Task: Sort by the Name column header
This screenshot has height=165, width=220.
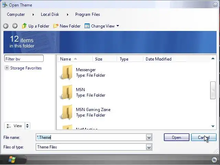Action: (75, 59)
